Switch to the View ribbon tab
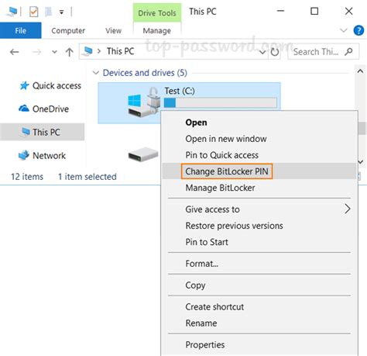The height and width of the screenshot is (356, 367). [113, 31]
